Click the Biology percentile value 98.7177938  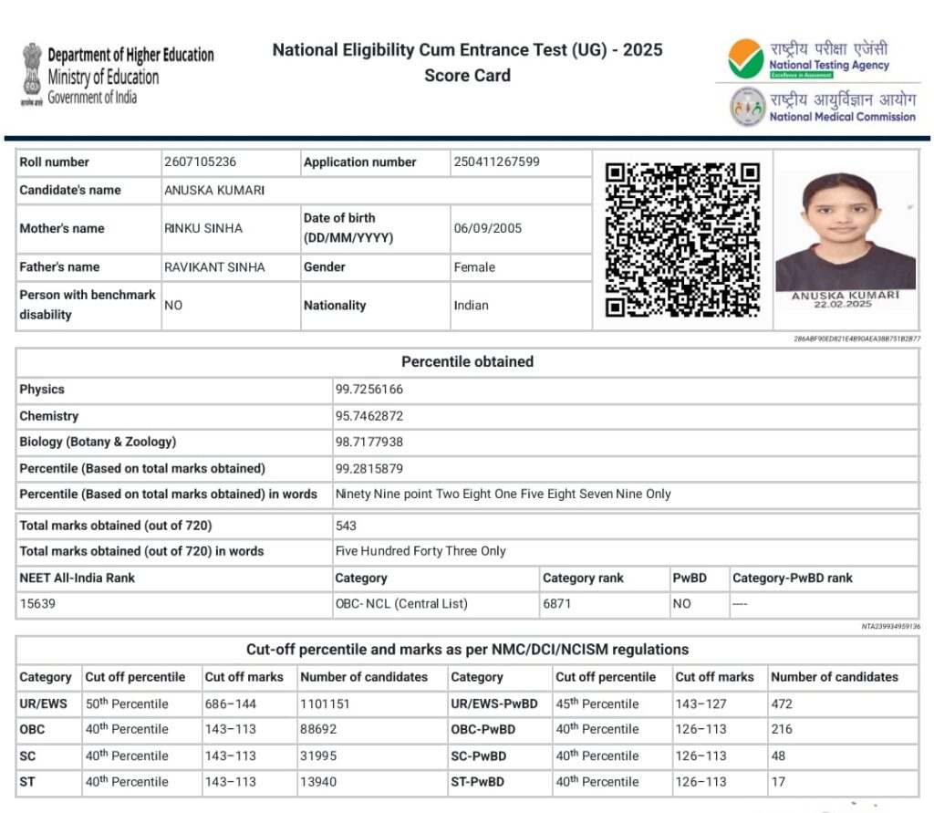pyautogui.click(x=368, y=442)
